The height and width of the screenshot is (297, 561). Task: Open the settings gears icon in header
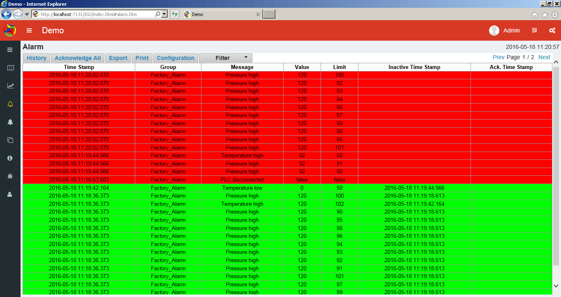[552, 30]
